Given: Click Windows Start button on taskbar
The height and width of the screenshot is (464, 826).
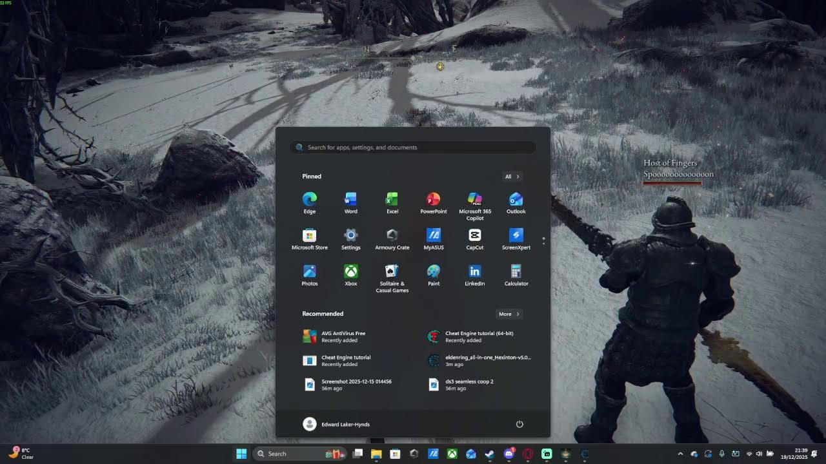Looking at the screenshot, I should [241, 454].
